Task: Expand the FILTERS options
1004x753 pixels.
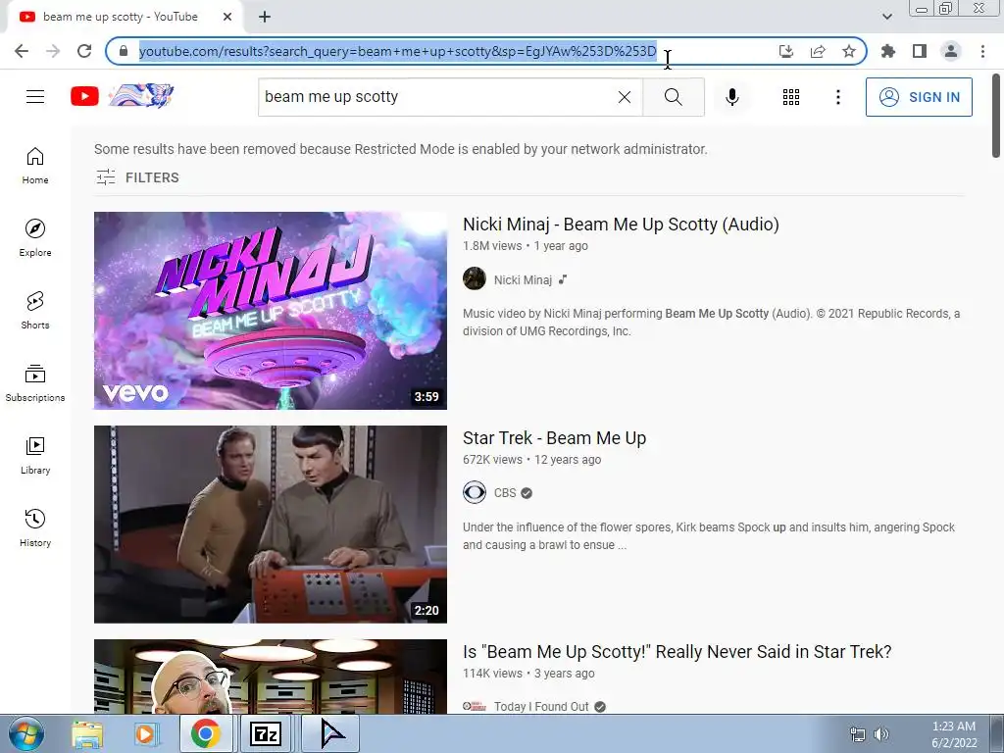Action: [x=137, y=177]
